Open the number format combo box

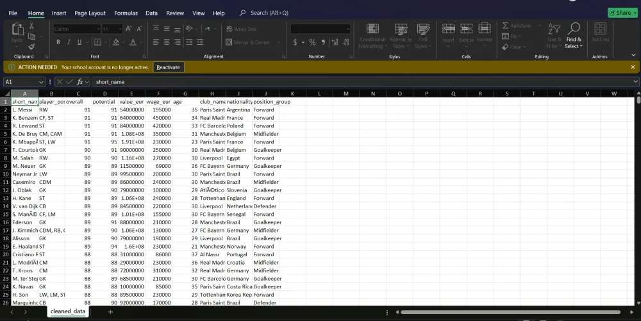tap(320, 29)
